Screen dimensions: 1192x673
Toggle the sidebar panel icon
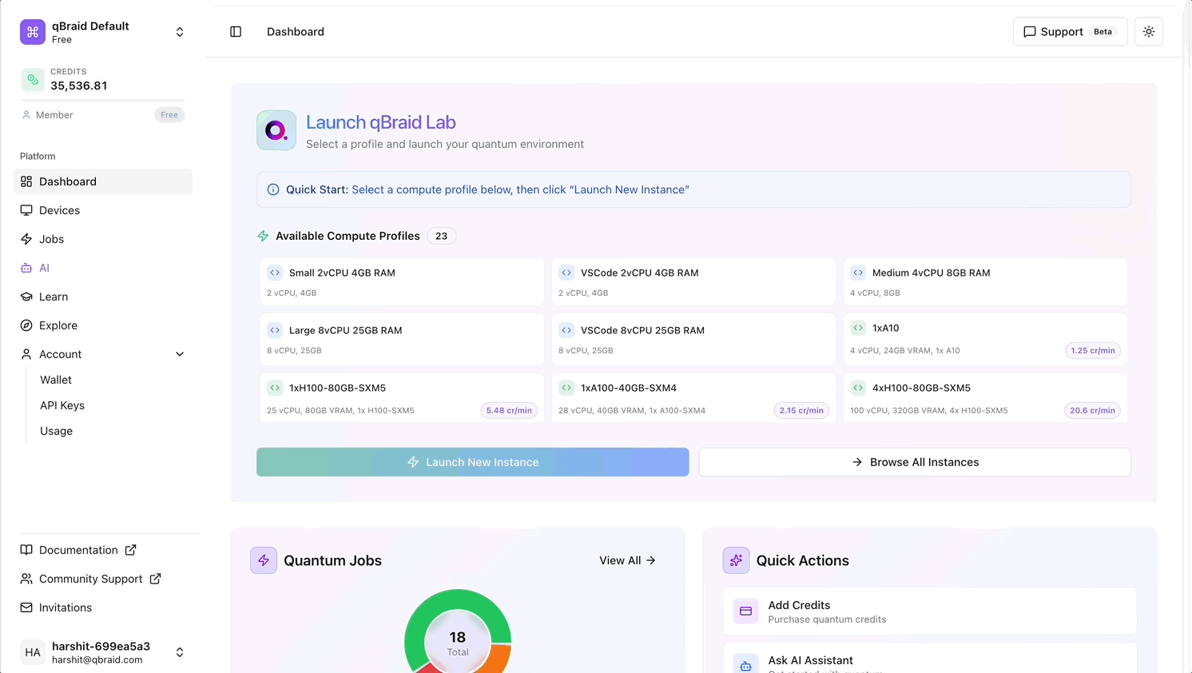236,32
